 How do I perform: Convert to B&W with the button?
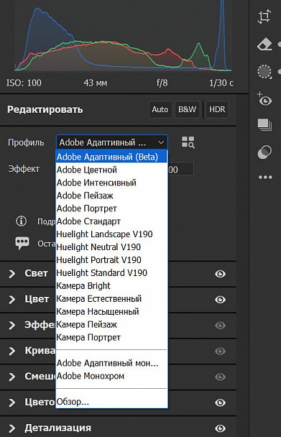click(187, 109)
